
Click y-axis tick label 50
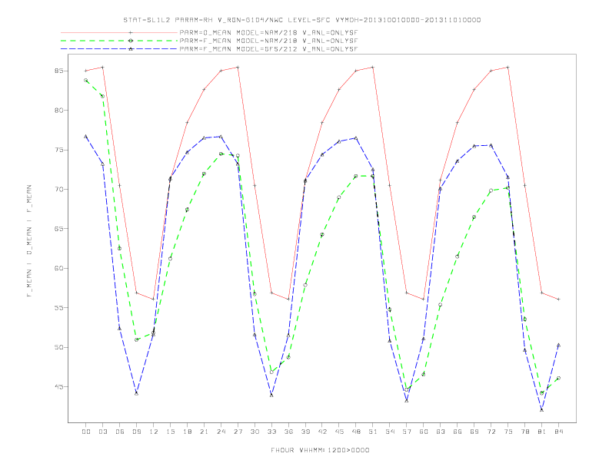point(58,347)
